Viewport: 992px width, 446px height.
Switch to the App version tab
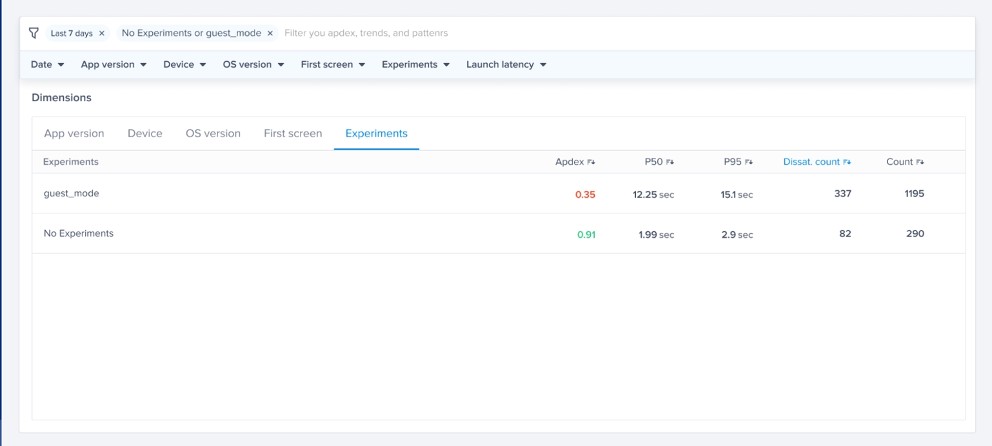(x=74, y=133)
